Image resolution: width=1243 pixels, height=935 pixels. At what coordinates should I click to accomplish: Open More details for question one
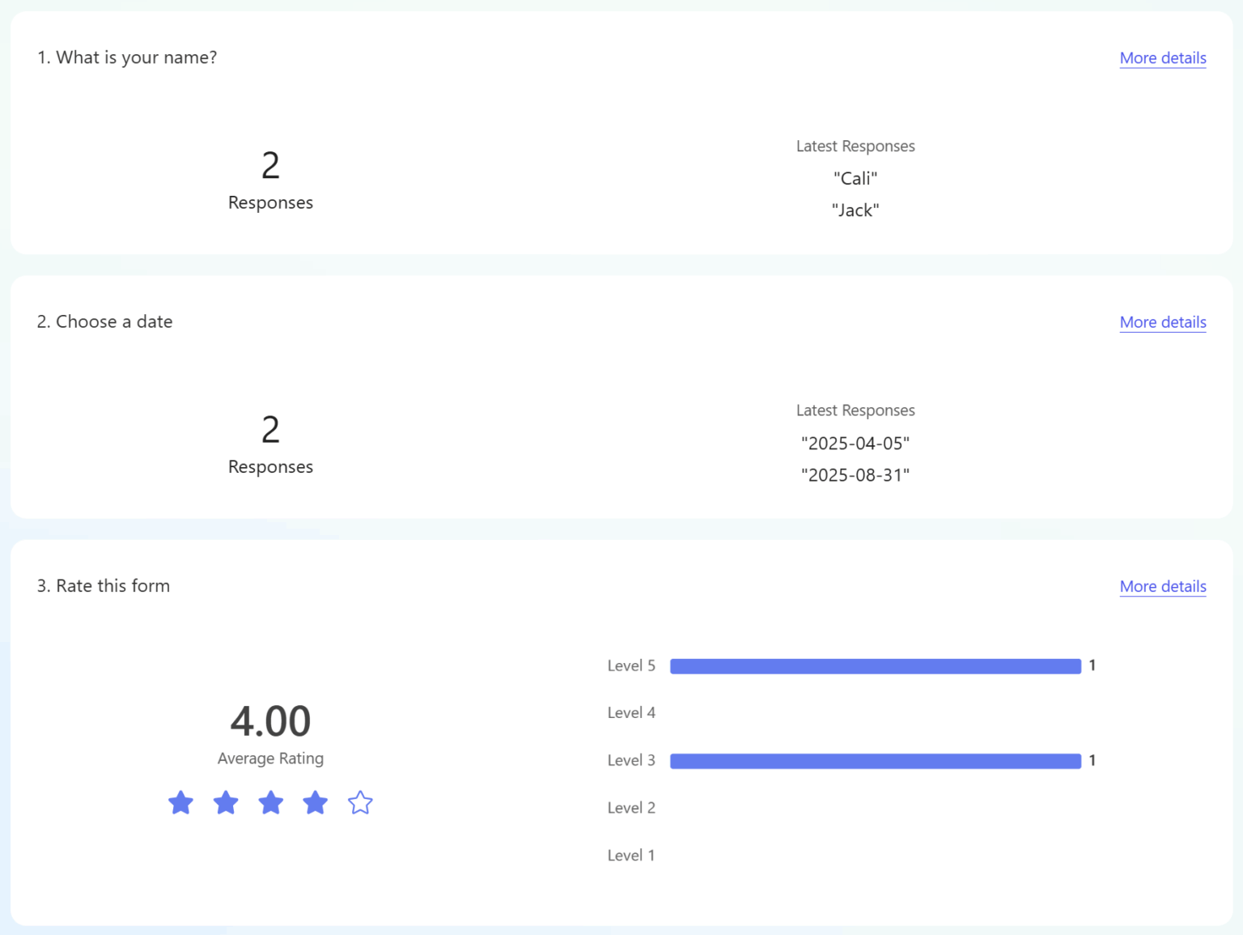pyautogui.click(x=1163, y=57)
